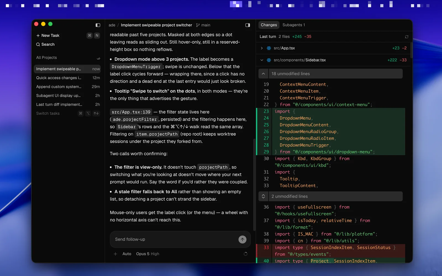The width and height of the screenshot is (442, 276).
Task: Click the Send follow-up input field
Action: (x=174, y=239)
